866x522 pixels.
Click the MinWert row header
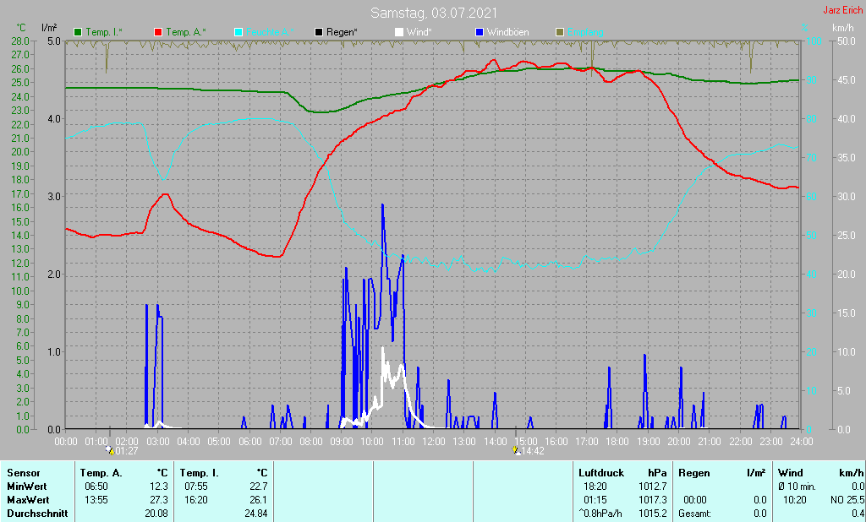tap(27, 487)
